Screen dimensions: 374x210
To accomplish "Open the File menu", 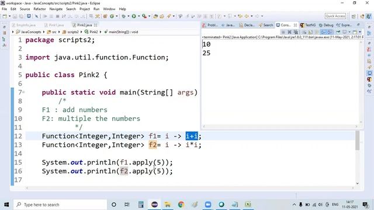I will (4, 9).
